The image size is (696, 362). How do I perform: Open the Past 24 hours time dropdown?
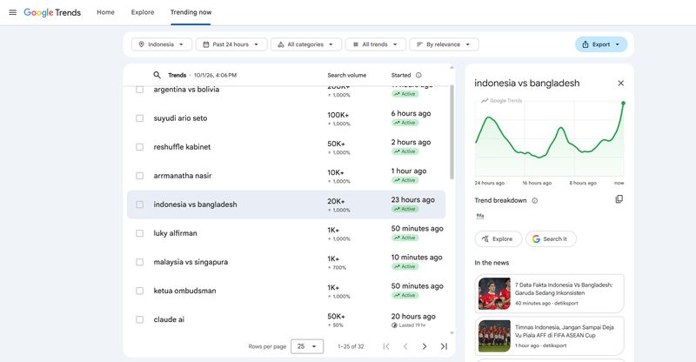click(x=231, y=44)
